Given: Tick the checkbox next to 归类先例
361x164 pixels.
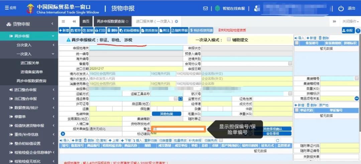Looking at the screenshot, I should click(x=221, y=140).
